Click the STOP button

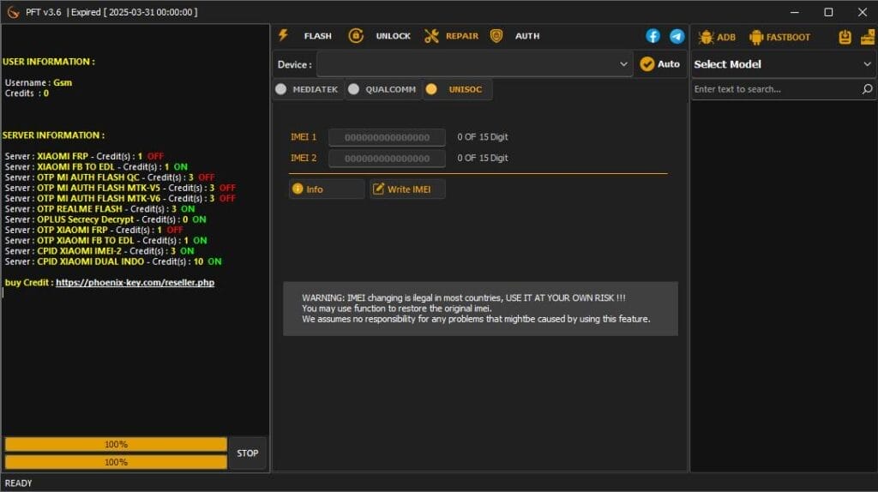248,453
